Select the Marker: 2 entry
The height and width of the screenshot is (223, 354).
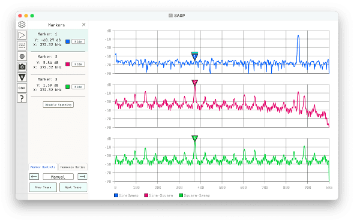click(x=58, y=63)
